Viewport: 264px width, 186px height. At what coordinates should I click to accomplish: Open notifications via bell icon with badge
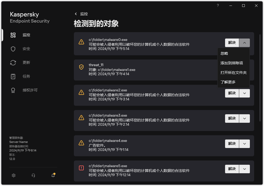[x=53, y=175]
